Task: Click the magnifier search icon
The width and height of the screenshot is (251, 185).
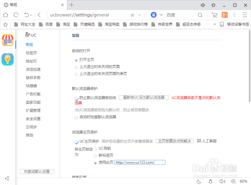Action: click(x=200, y=15)
